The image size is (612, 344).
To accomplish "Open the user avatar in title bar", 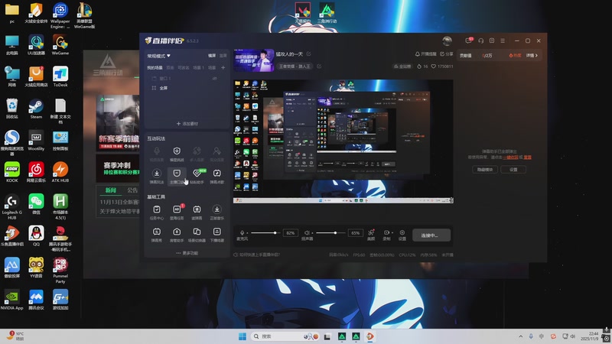I will (x=447, y=41).
